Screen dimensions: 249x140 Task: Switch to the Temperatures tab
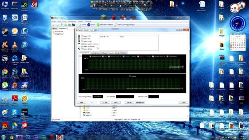point(84,53)
